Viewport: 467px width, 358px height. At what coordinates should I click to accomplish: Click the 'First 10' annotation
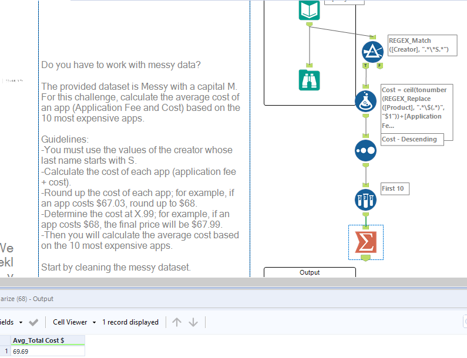point(395,188)
